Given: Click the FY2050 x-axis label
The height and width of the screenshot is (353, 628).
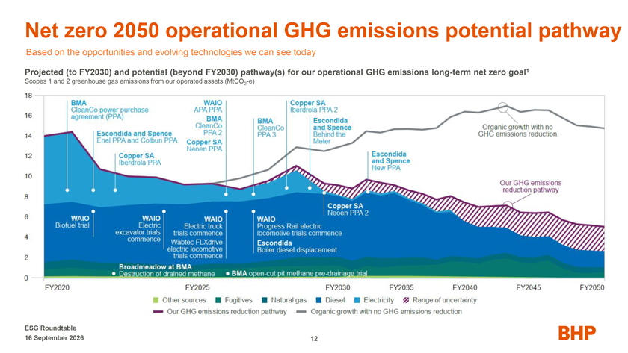Looking at the screenshot, I should [x=592, y=287].
